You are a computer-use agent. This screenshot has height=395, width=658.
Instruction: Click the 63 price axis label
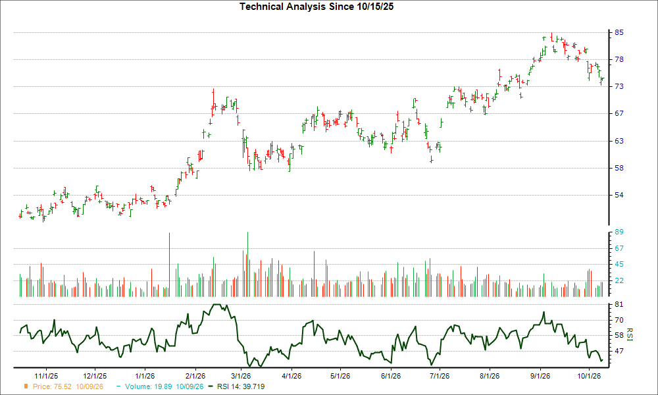click(x=619, y=141)
